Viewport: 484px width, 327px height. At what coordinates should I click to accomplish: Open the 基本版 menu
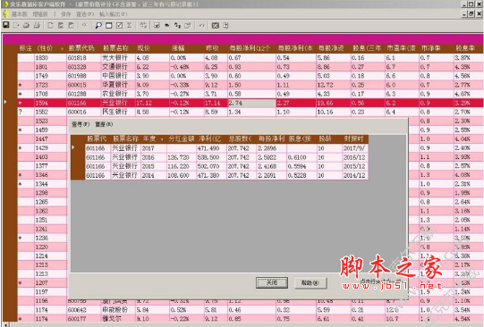[20, 14]
